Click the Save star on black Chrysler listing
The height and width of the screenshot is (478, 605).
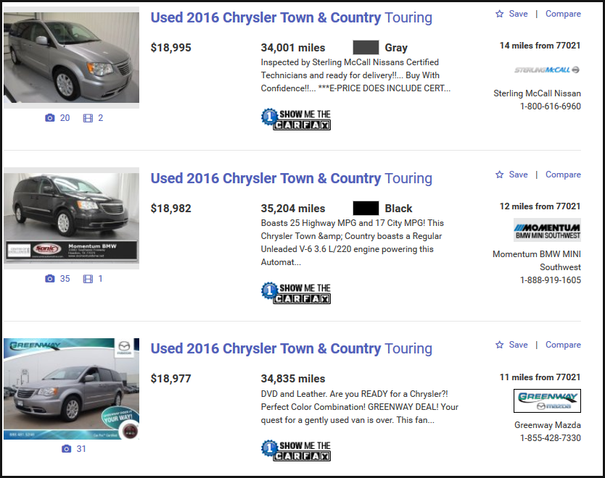(x=500, y=175)
